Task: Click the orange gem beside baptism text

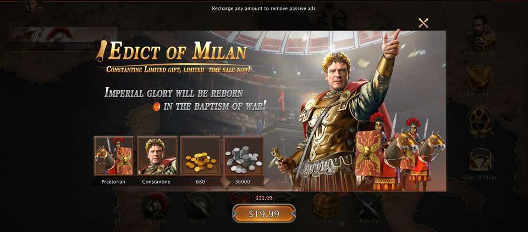Action: (x=156, y=107)
